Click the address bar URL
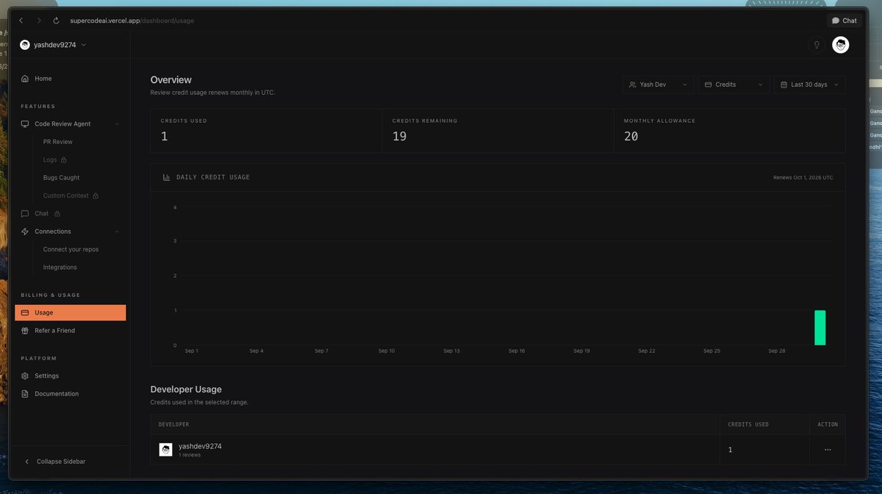Screen dimensions: 882x494 coord(132,21)
